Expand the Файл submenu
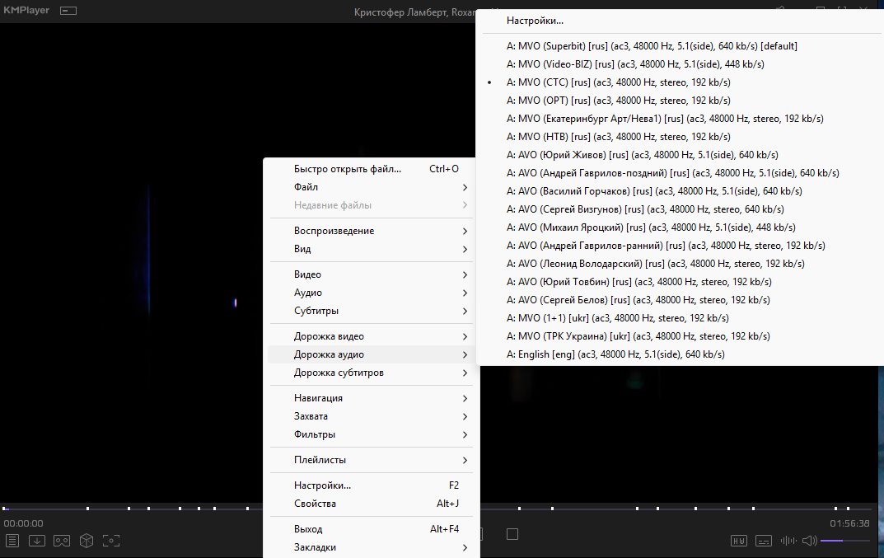The height and width of the screenshot is (558, 884). coord(372,187)
